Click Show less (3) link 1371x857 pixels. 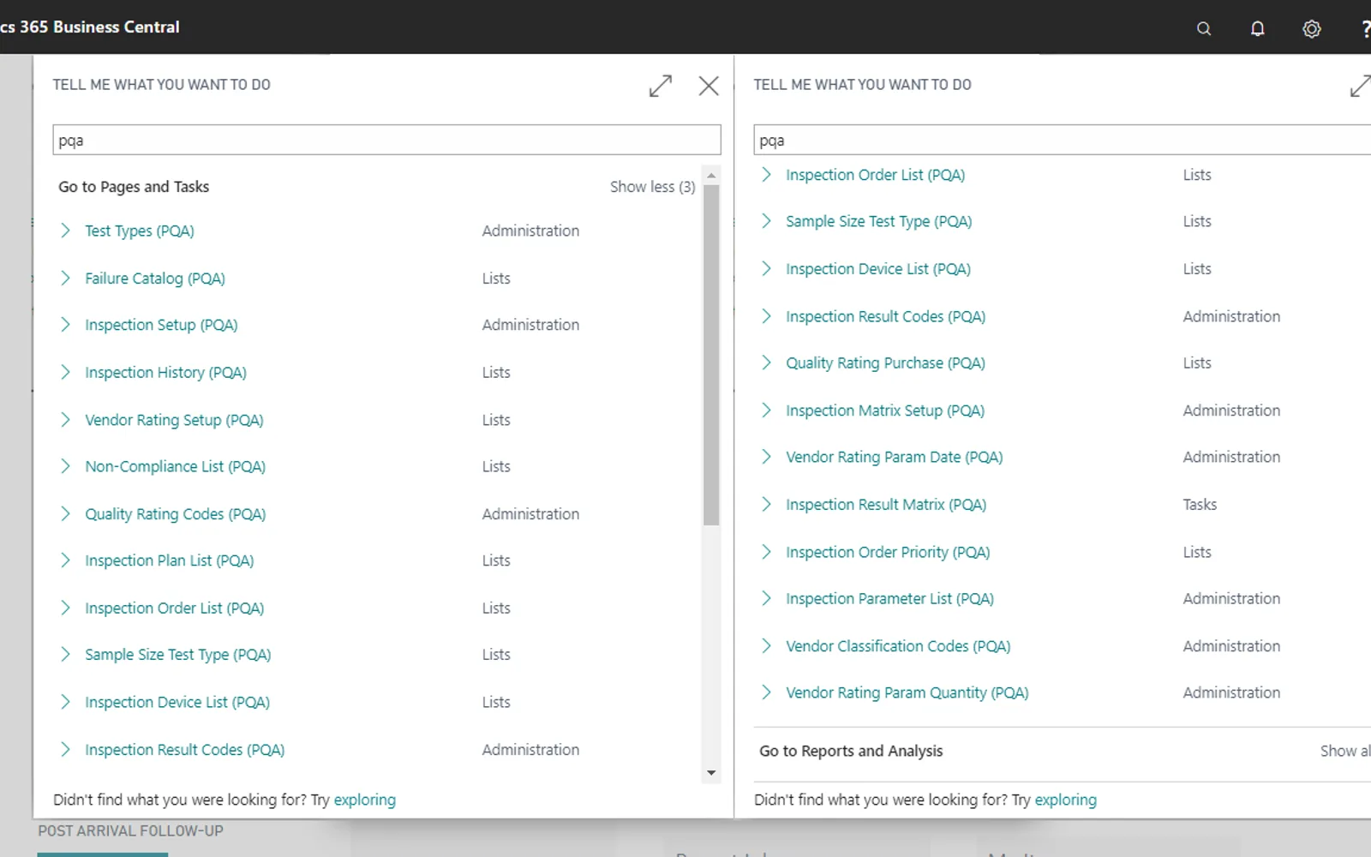pos(652,187)
